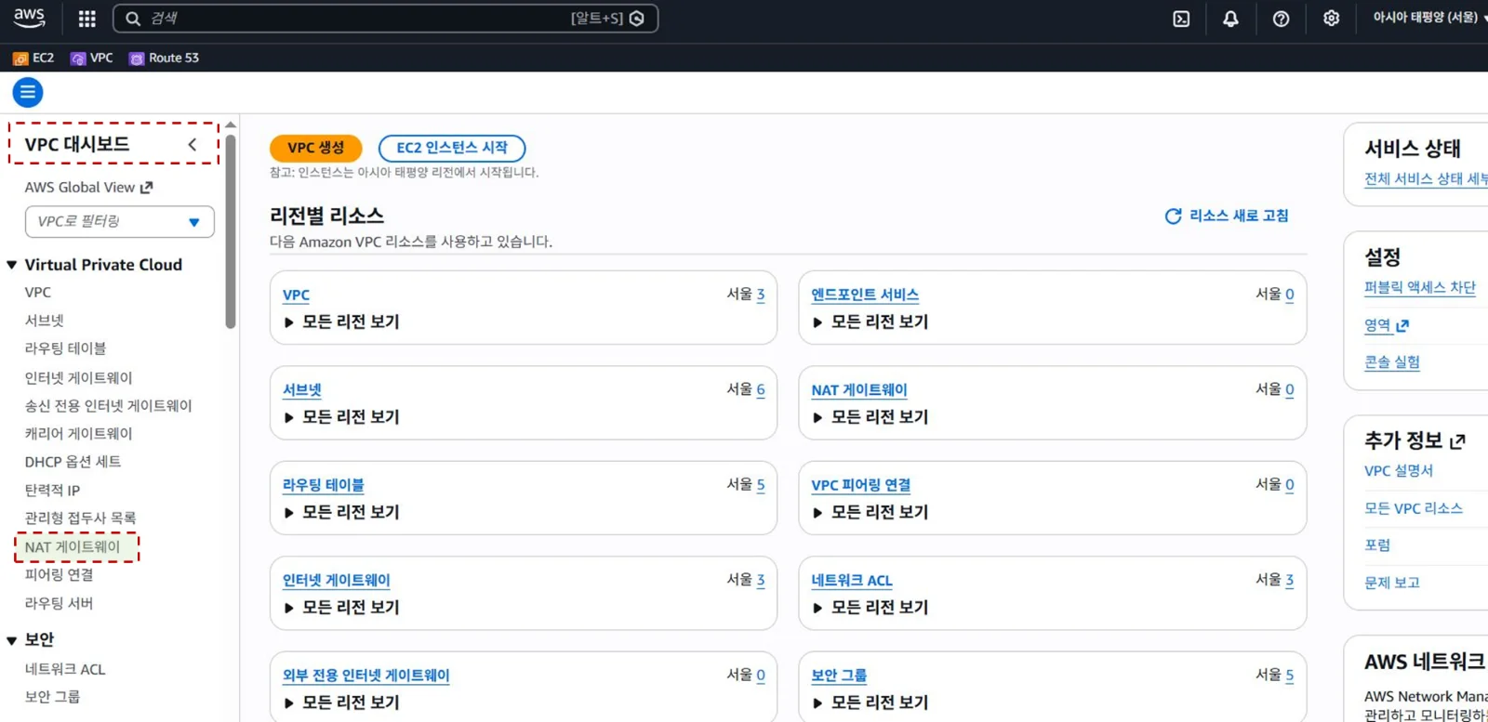Click the 퍼블릭 액세스 차단 settings link

click(x=1420, y=287)
